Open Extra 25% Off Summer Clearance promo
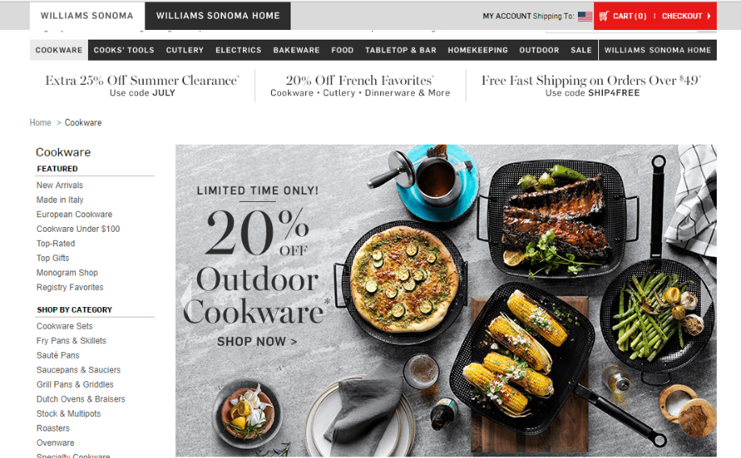 pyautogui.click(x=142, y=86)
